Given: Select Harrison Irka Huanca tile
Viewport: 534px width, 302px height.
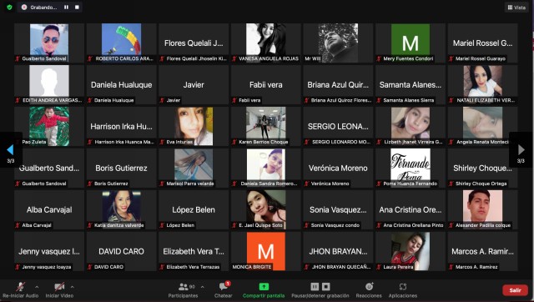Looking at the screenshot, I should pyautogui.click(x=121, y=126).
